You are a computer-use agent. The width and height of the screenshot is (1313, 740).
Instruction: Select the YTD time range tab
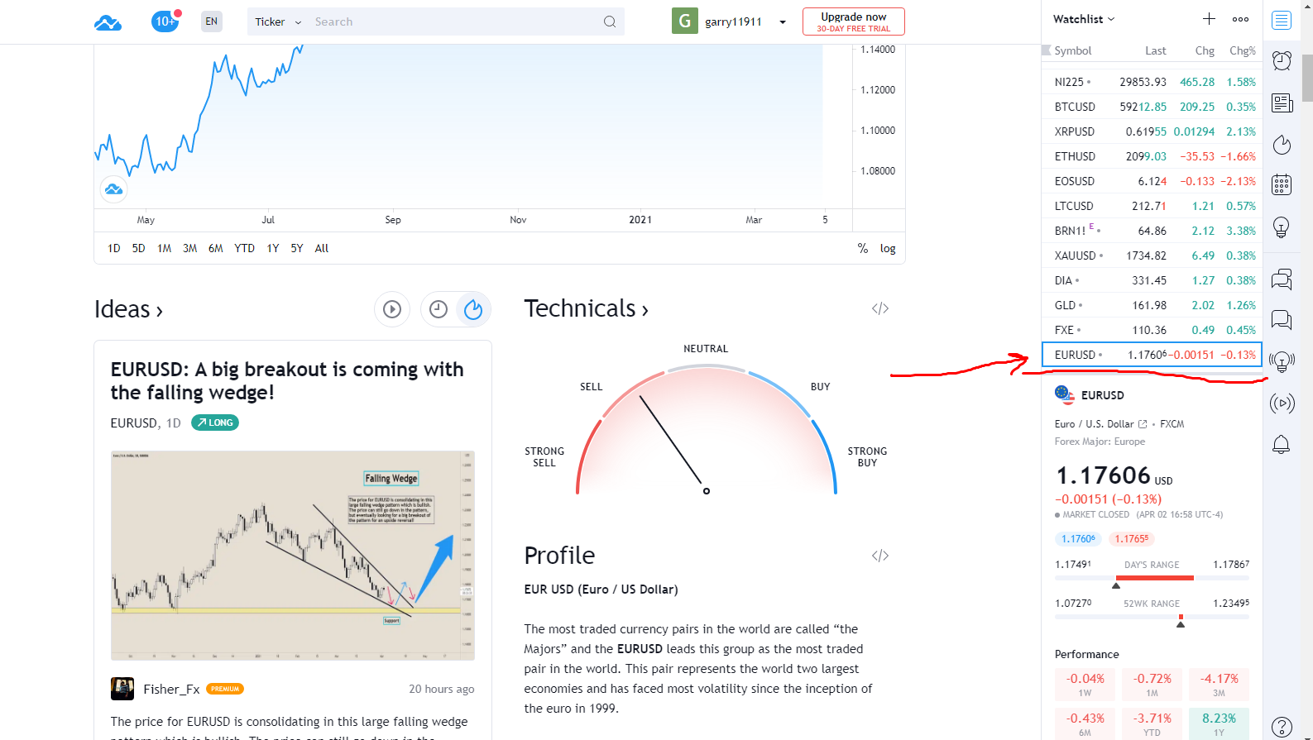[244, 248]
